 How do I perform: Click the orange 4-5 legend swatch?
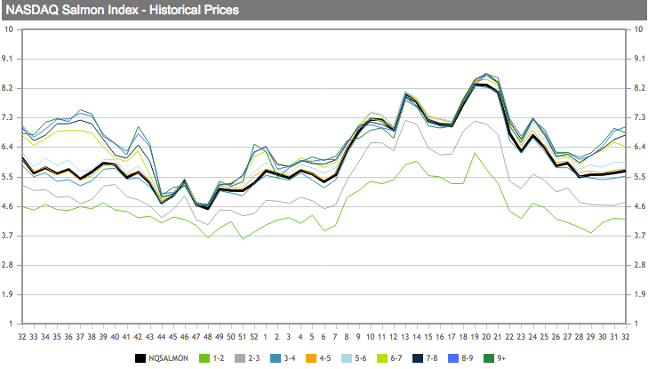[311, 358]
